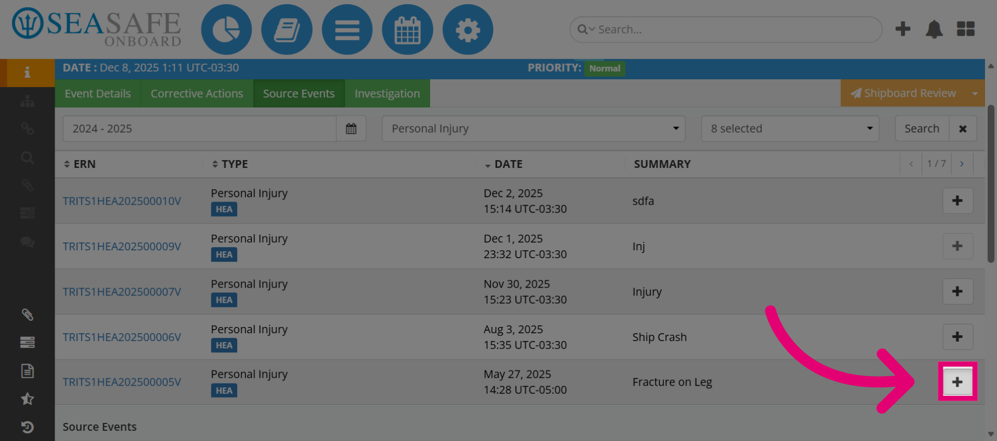
Task: Open the document sidebar icon
Action: 28,371
